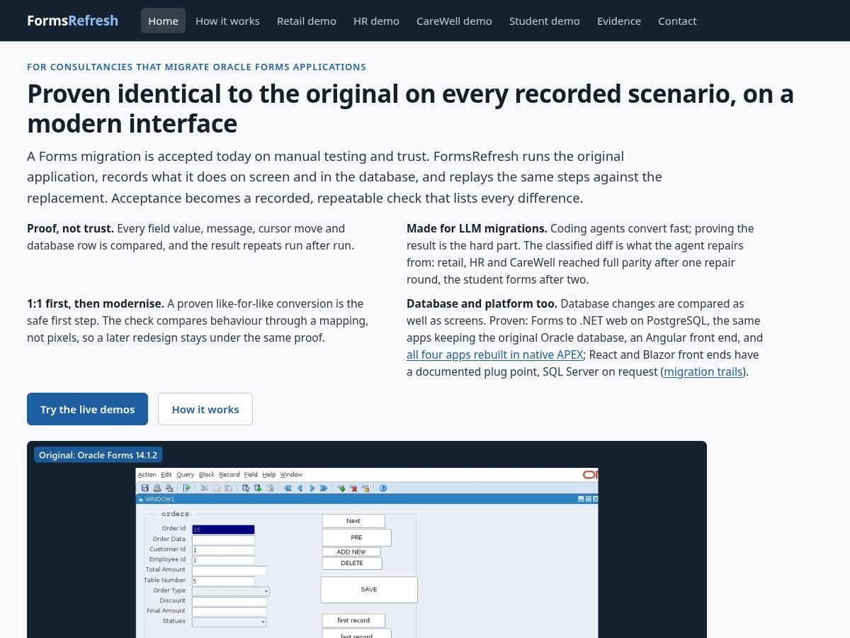Viewport: 850px width, 638px height.
Task: Go to previous block with double-left arrow icon
Action: click(288, 488)
